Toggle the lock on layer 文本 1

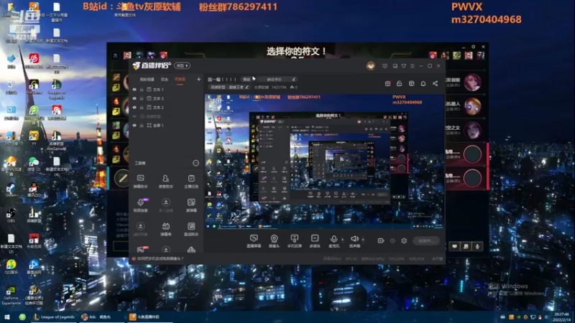point(142,89)
